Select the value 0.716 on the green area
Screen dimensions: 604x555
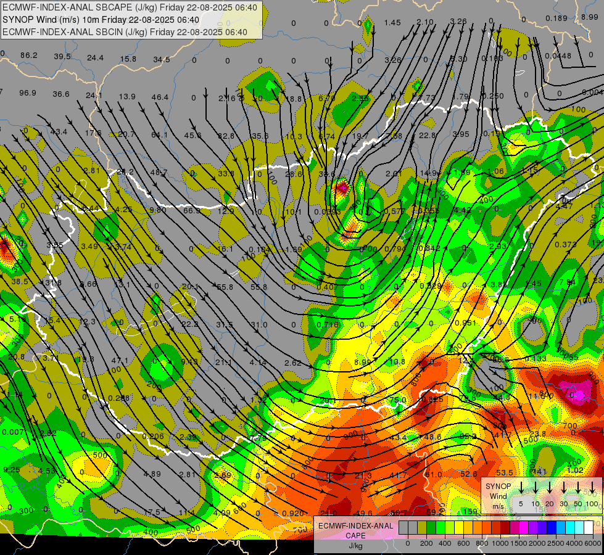tap(328, 325)
